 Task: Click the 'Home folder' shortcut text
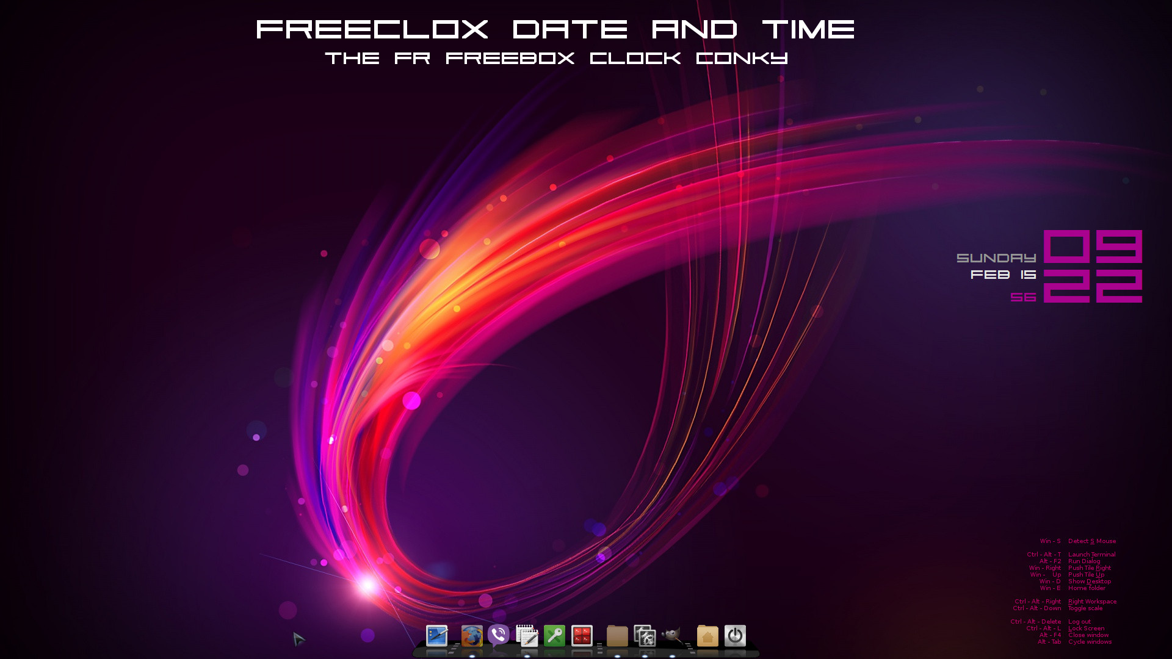coord(1087,588)
